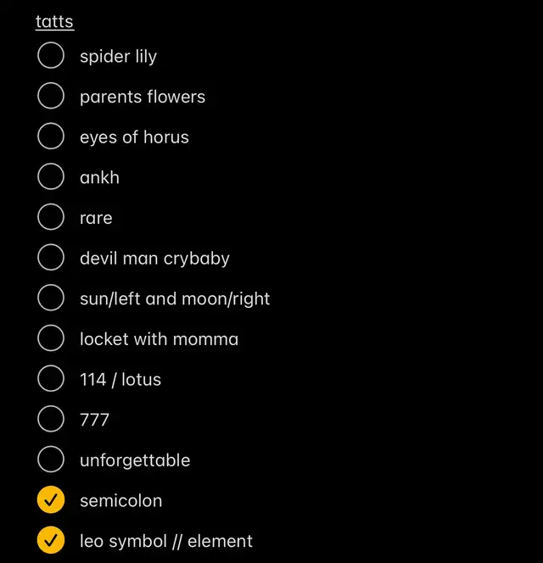This screenshot has width=543, height=563.
Task: Click the unforgettable text entry
Action: pos(135,460)
